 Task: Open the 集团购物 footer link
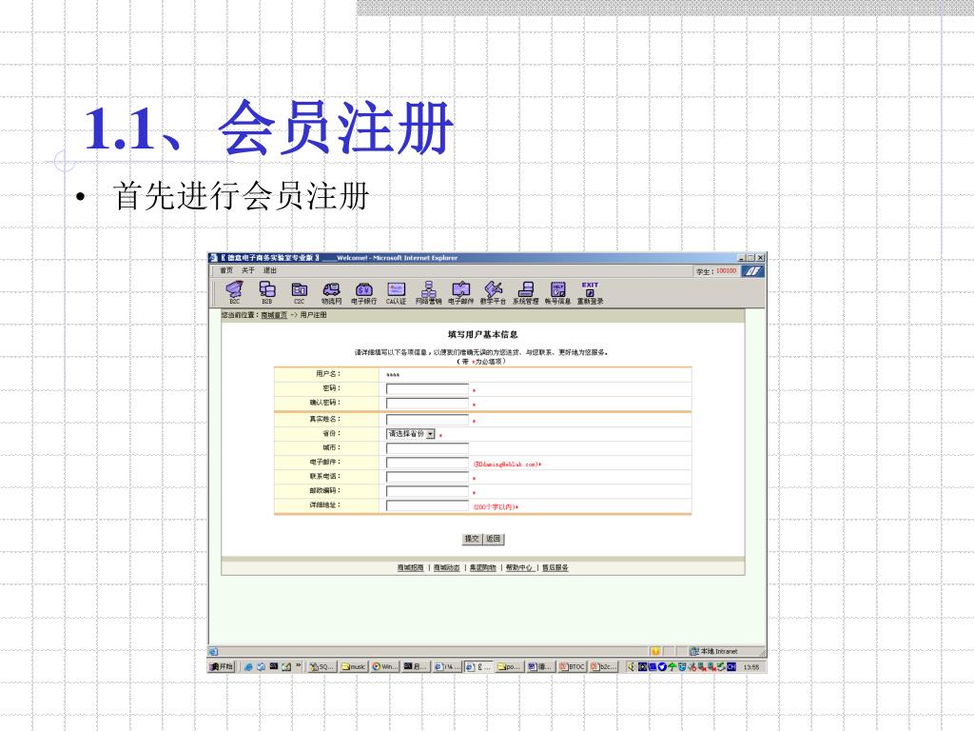click(x=482, y=567)
